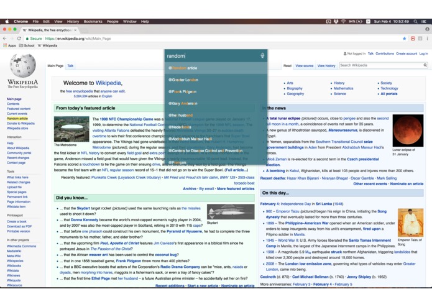Viewport: 432px width, 307px height.
Task: Open Recent changes in the sidebar
Action: 18,158
